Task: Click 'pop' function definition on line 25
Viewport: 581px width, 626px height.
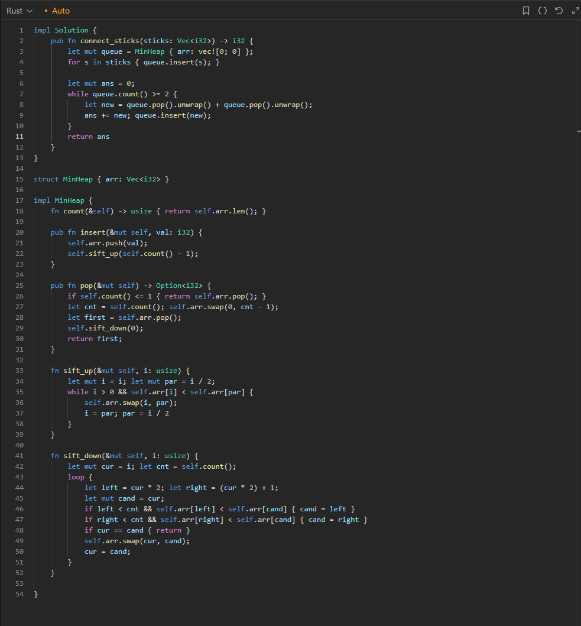Action: click(87, 286)
